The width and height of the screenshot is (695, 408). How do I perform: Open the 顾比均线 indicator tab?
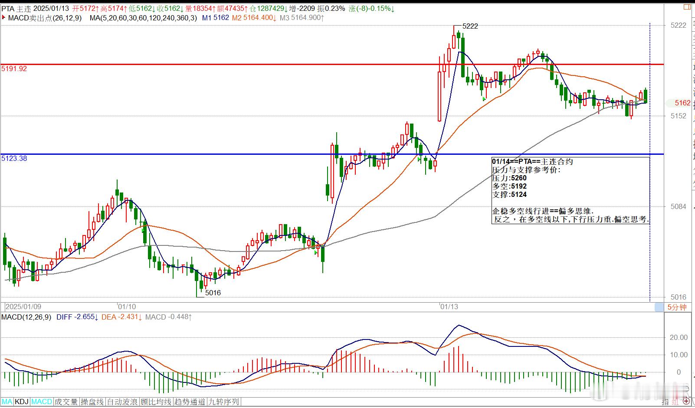point(156,402)
